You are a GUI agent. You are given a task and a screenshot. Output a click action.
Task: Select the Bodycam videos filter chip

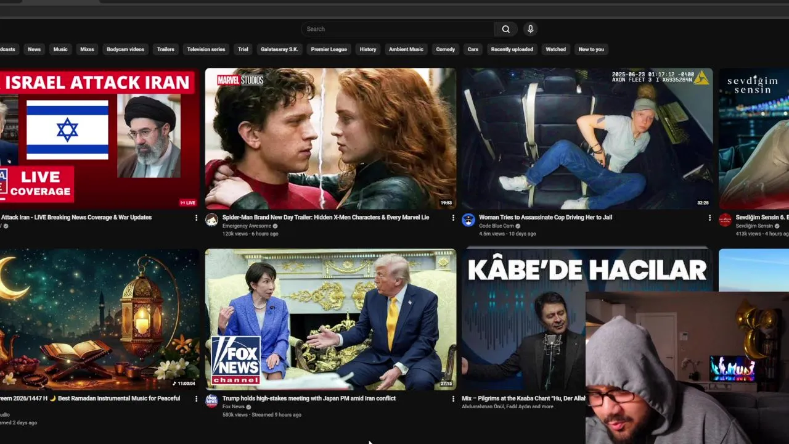[125, 49]
